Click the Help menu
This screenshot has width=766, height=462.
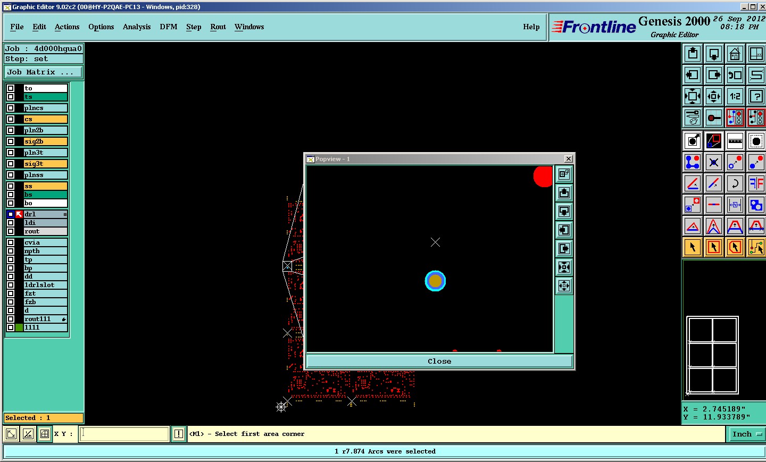tap(531, 27)
